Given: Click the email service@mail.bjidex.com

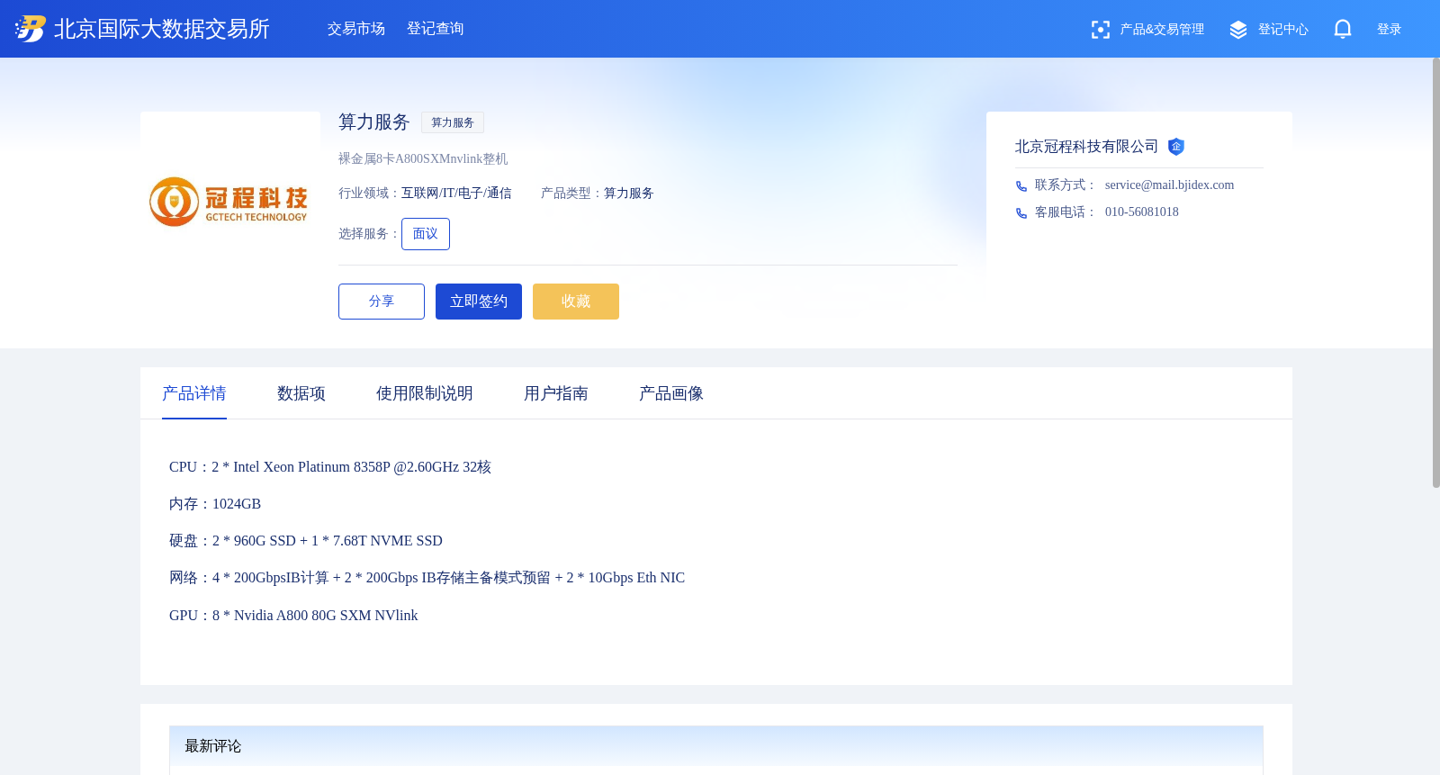Looking at the screenshot, I should 1170,185.
